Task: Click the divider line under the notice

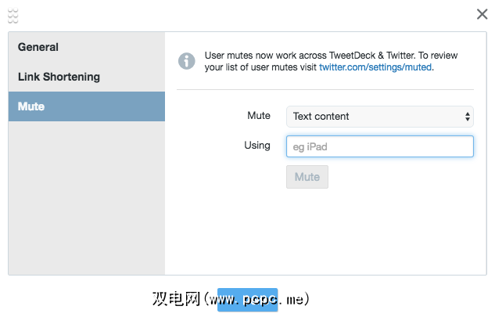Action: (325, 90)
